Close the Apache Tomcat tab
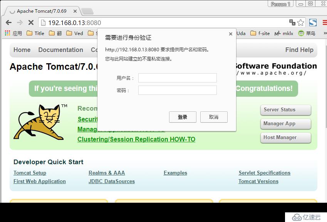 pyautogui.click(x=75, y=11)
